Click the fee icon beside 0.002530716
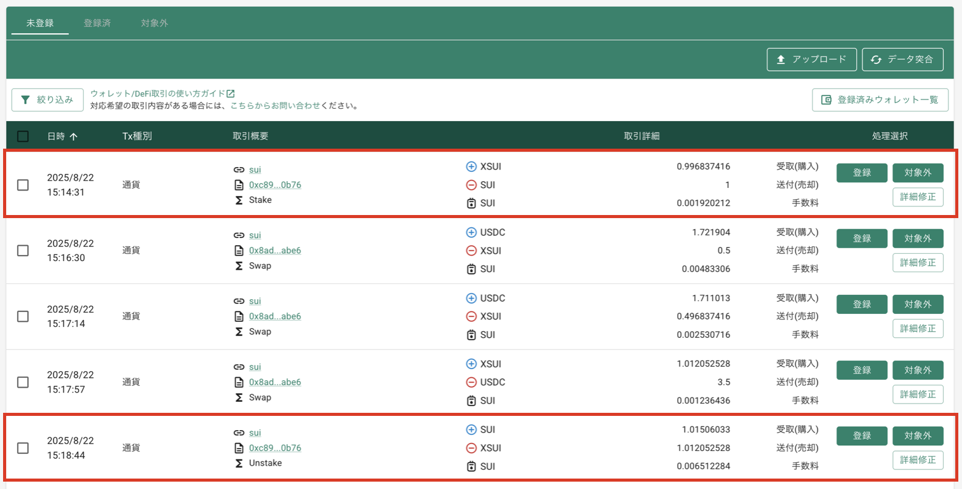The width and height of the screenshot is (962, 489). pyautogui.click(x=471, y=335)
